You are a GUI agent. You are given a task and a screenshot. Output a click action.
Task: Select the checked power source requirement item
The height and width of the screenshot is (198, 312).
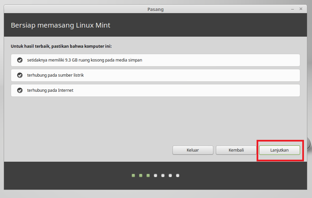coord(155,75)
